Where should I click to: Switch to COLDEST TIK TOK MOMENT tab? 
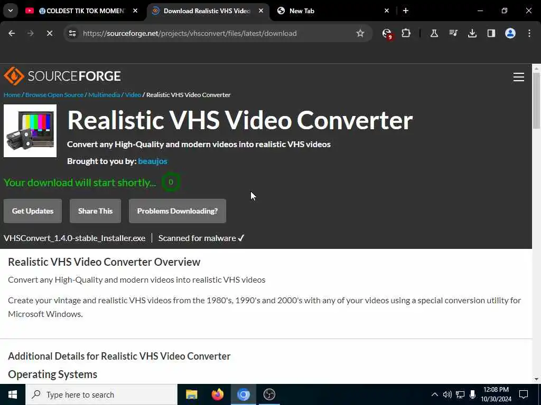click(x=82, y=11)
